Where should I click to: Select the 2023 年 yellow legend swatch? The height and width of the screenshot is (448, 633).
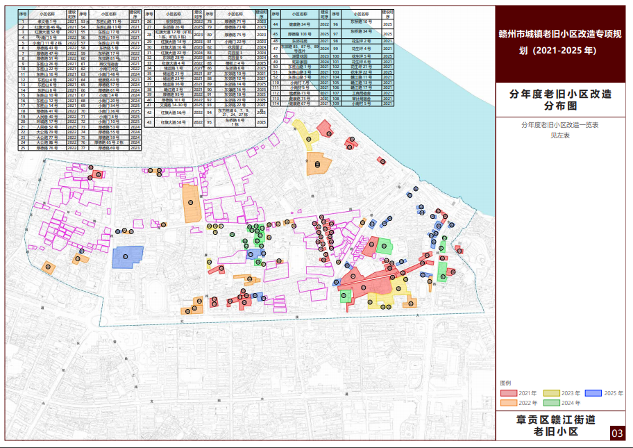(552, 393)
